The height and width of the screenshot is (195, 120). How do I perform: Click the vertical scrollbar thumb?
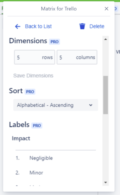tap(106, 95)
